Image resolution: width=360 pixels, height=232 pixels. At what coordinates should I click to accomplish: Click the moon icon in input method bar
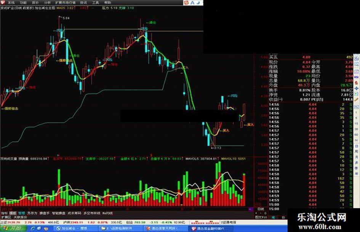[x=198, y=3]
